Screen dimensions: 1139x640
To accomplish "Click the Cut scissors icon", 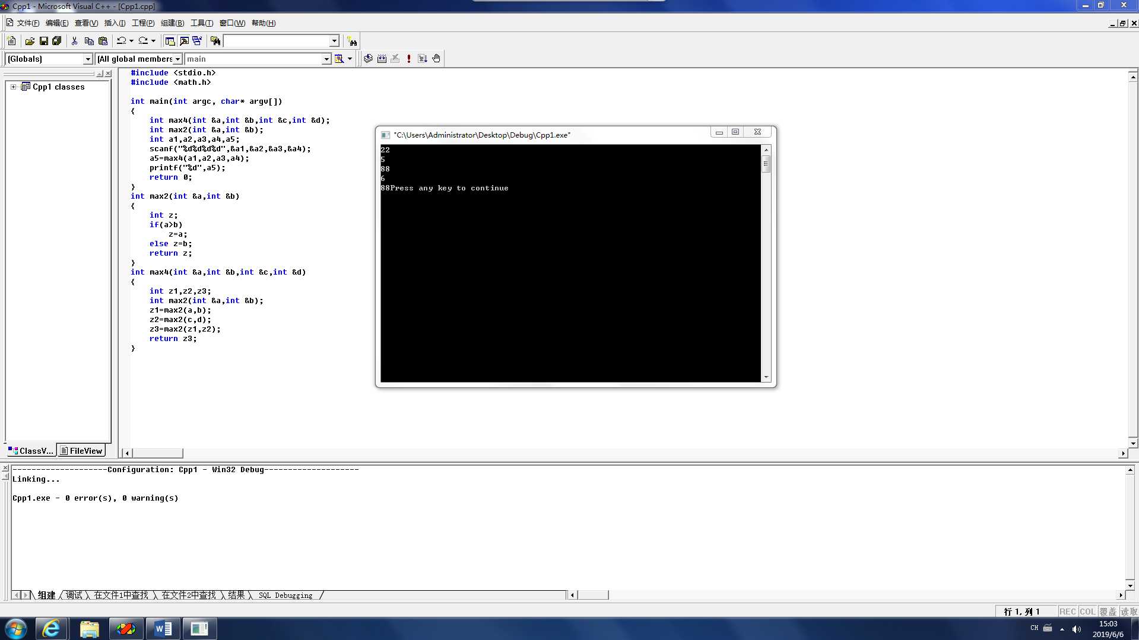I will pyautogui.click(x=74, y=41).
